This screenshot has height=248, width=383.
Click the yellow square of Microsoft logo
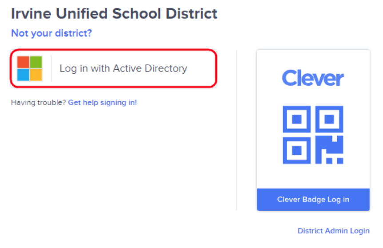coord(36,75)
